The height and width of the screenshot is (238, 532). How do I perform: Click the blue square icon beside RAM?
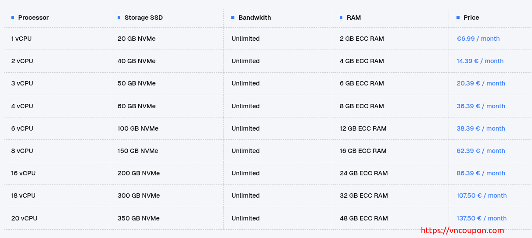click(x=341, y=18)
